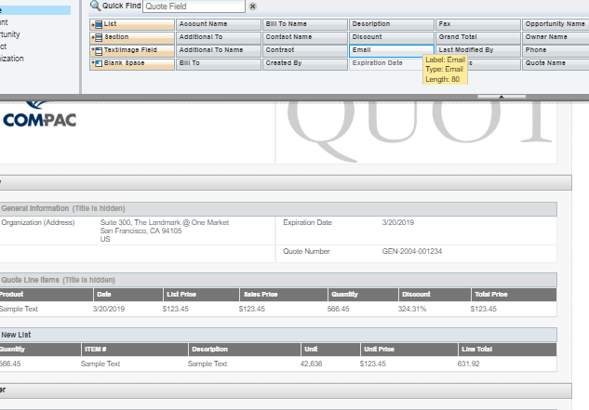Select the Blank Space palette element
This screenshot has width=589, height=410.
tap(132, 63)
